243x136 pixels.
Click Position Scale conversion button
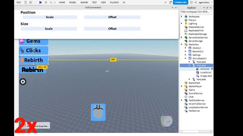pos(50,17)
